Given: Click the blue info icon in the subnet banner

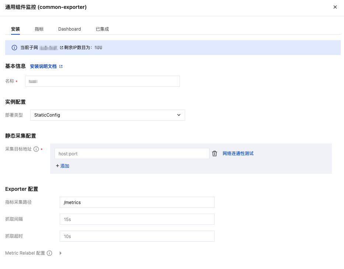Looking at the screenshot, I should click(x=14, y=48).
